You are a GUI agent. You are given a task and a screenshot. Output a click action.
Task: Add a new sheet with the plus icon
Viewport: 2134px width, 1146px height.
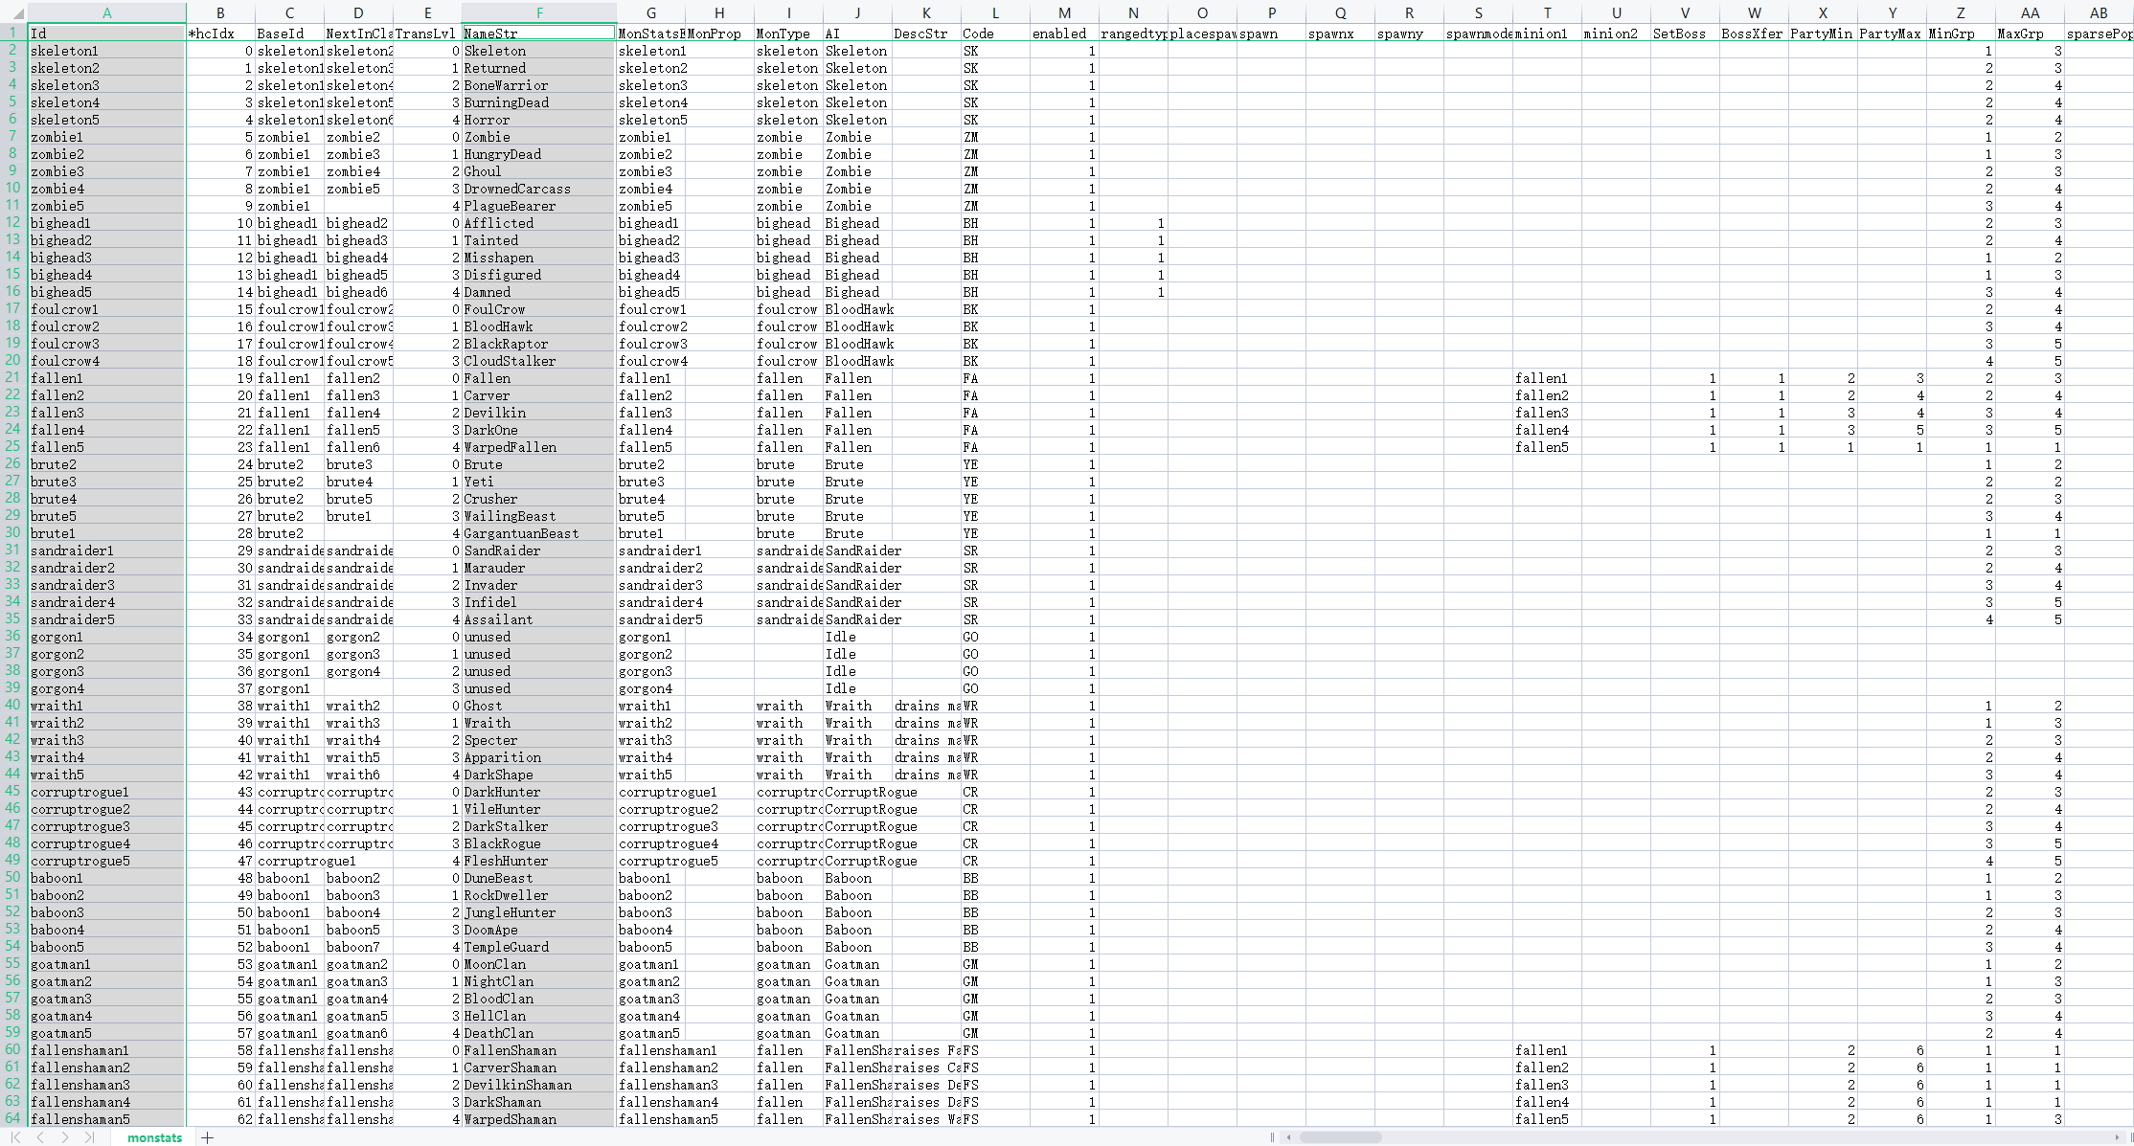tap(207, 1137)
